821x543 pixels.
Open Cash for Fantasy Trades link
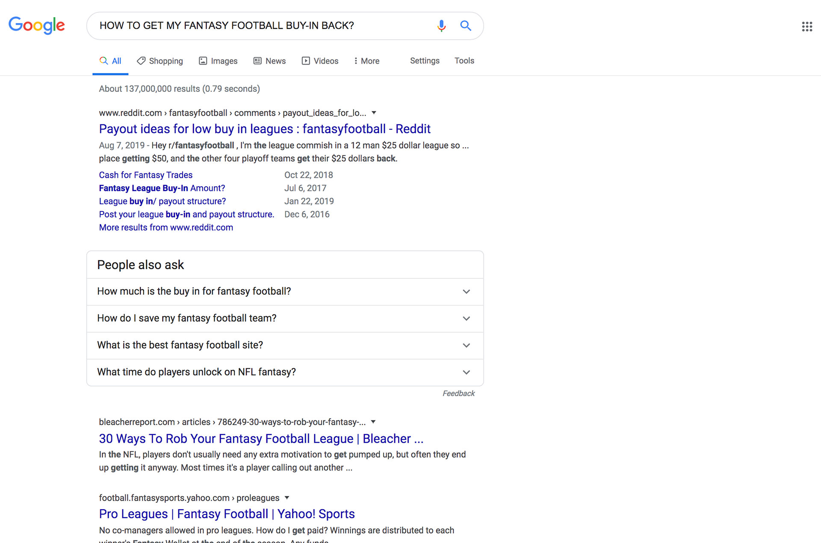(x=146, y=175)
